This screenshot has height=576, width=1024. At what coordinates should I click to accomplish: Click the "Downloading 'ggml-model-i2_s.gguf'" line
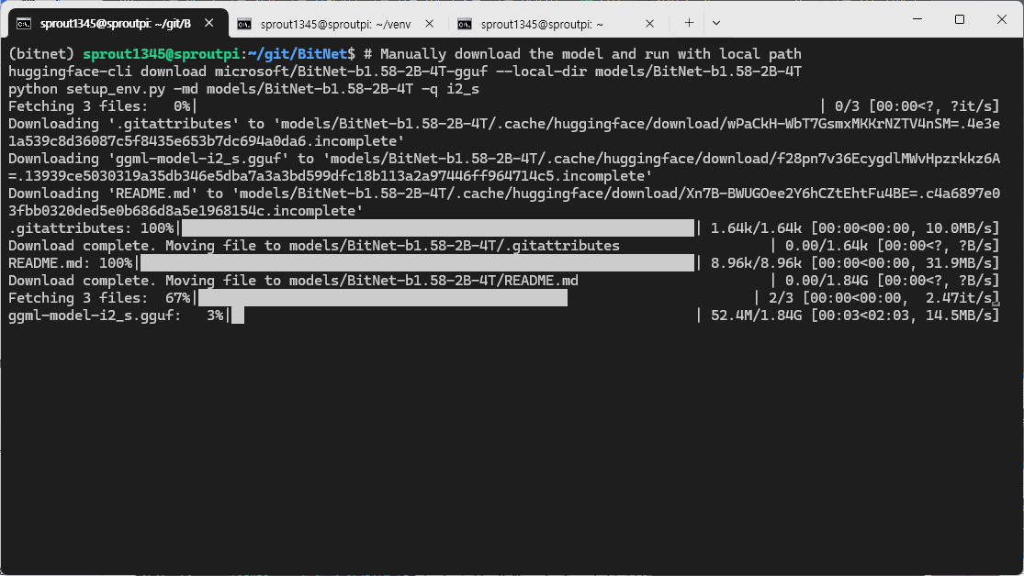click(x=503, y=167)
